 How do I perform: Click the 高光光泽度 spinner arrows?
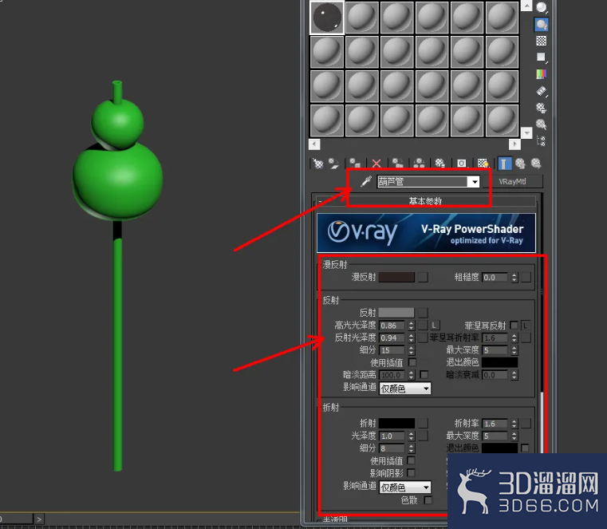411,326
